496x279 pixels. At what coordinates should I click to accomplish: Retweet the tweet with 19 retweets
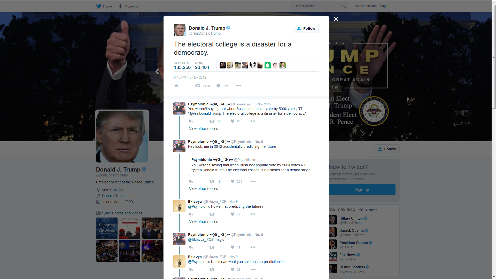(212, 181)
